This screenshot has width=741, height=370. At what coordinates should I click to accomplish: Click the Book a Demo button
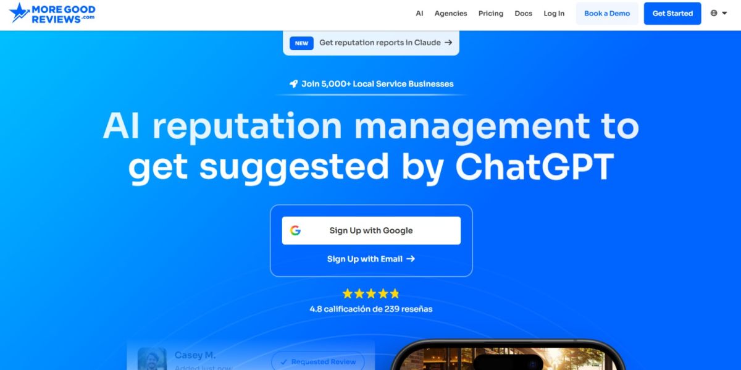(607, 14)
